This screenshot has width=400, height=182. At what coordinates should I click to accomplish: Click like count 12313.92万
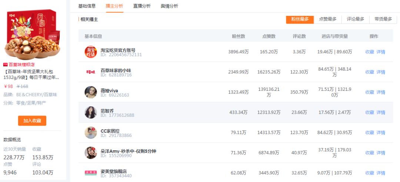click(x=269, y=112)
